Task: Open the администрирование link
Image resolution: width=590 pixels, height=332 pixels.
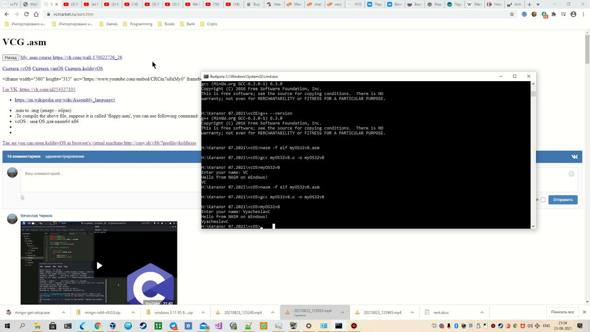Action: click(65, 157)
